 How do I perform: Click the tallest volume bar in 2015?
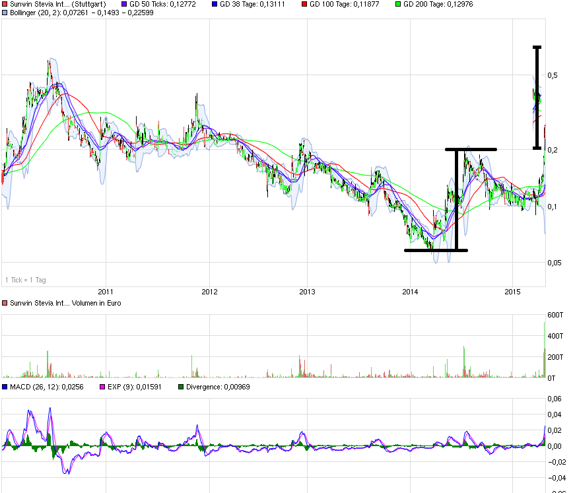click(x=544, y=350)
